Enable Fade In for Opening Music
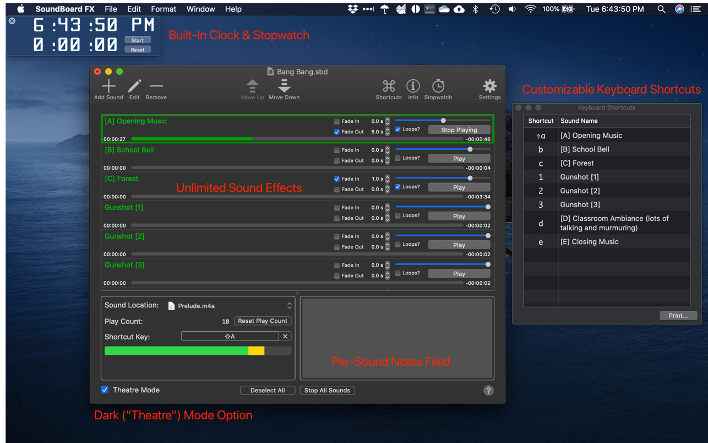708x443 pixels. click(337, 121)
